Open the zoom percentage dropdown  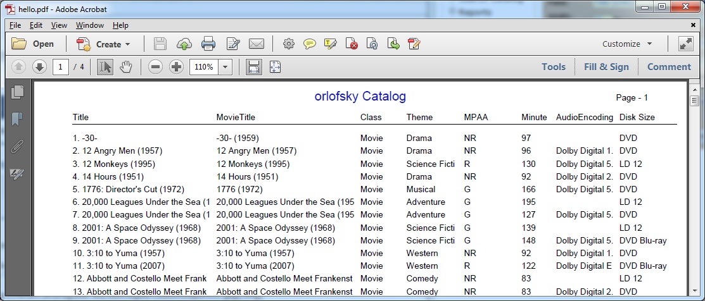tap(225, 67)
